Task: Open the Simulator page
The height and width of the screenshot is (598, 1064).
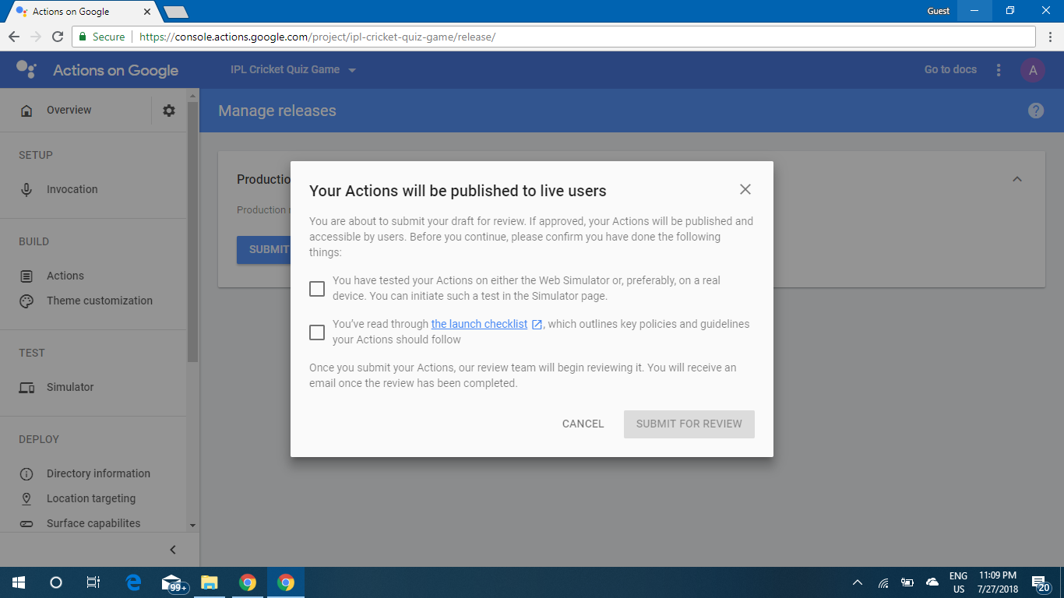Action: 70,387
